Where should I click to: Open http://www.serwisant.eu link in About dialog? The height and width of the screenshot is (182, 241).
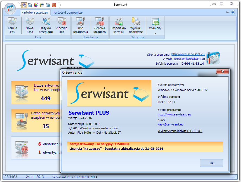click(x=174, y=114)
